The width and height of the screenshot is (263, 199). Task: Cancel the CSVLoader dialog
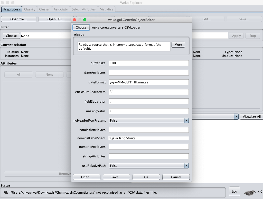tap(176, 177)
